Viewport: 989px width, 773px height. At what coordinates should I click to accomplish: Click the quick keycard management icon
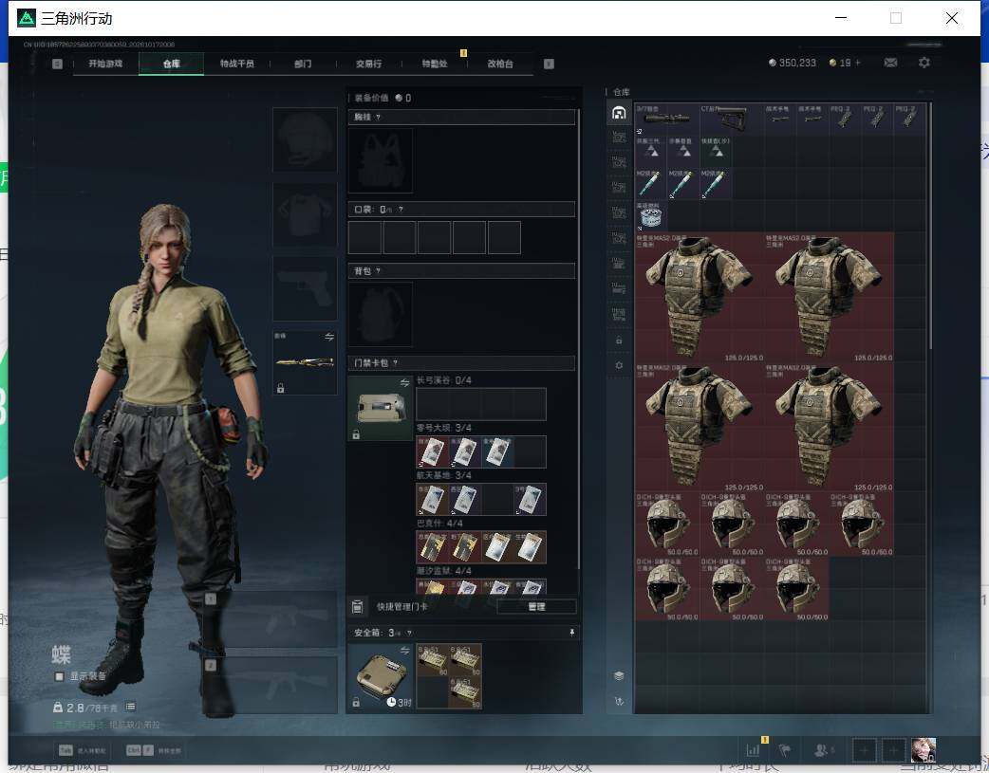[357, 607]
